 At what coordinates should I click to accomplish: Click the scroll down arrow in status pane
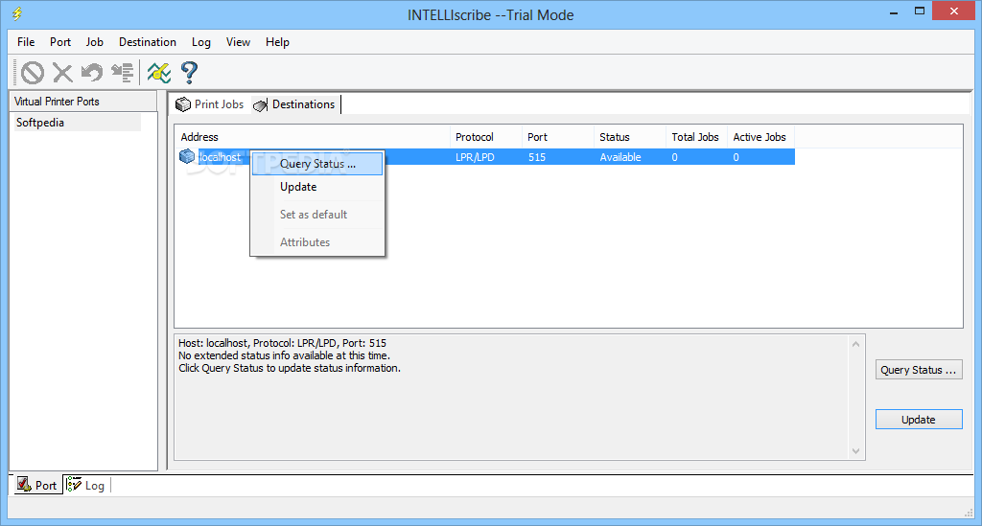[855, 451]
